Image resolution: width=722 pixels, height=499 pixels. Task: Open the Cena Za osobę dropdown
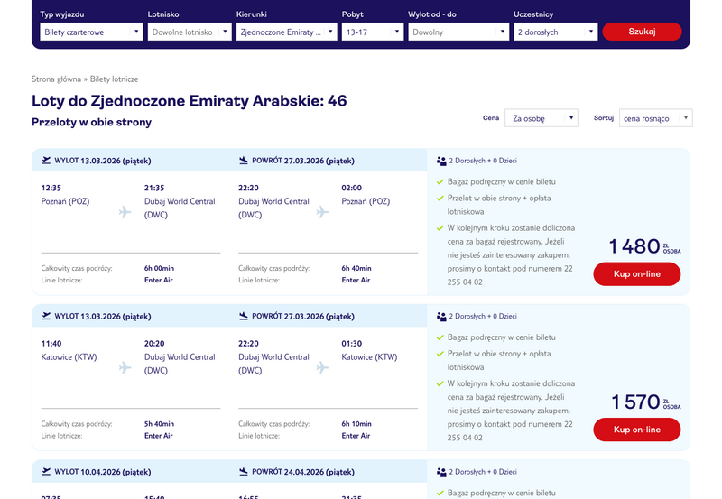pos(541,118)
